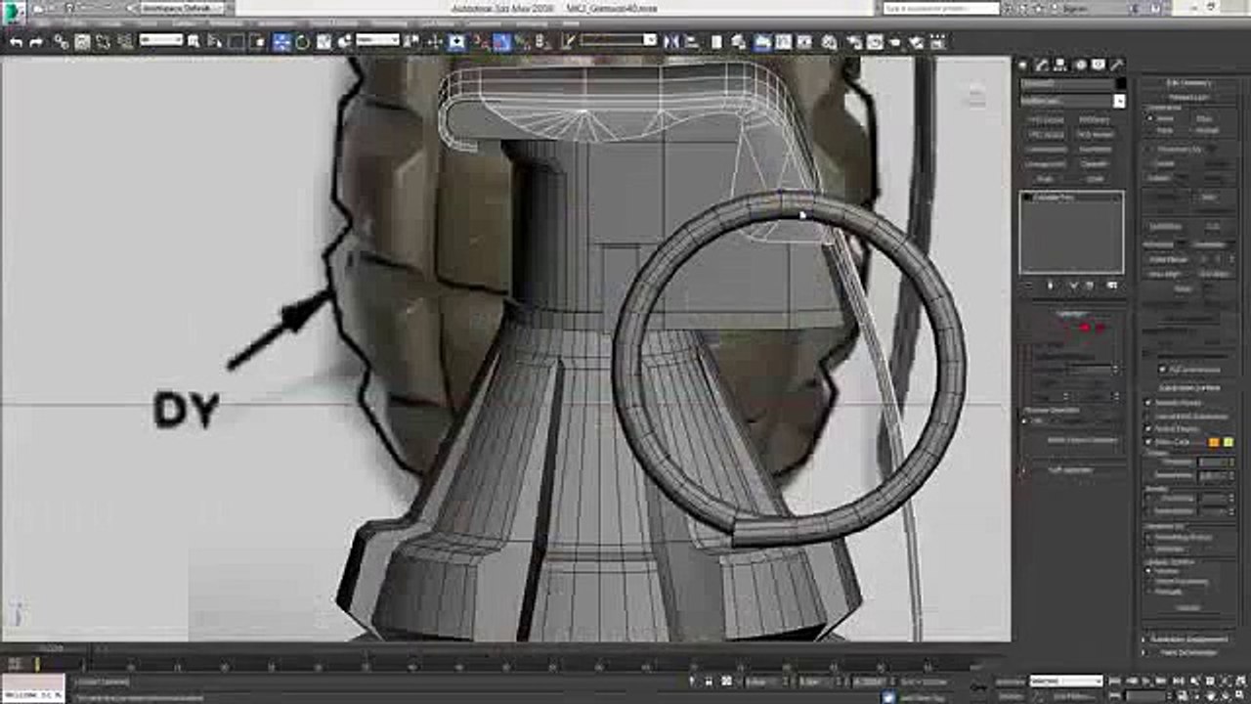Toggle the Ribbon display icon
This screenshot has height=704, width=1251.
click(x=760, y=42)
